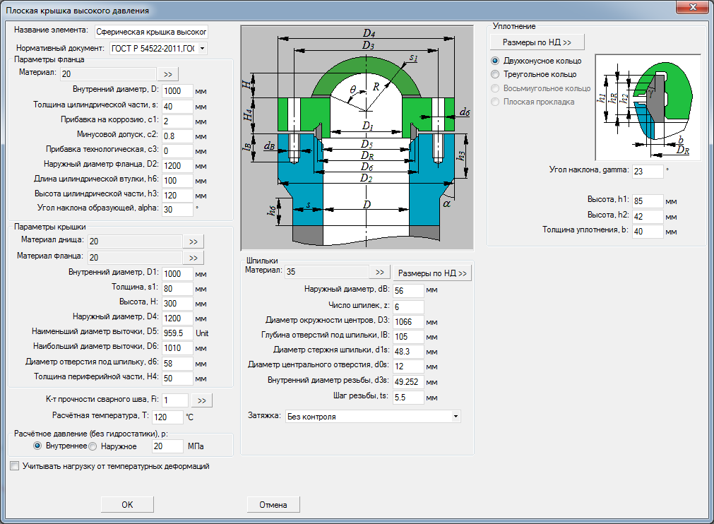
Task: Open stud Материал selection >> button
Action: pyautogui.click(x=380, y=273)
